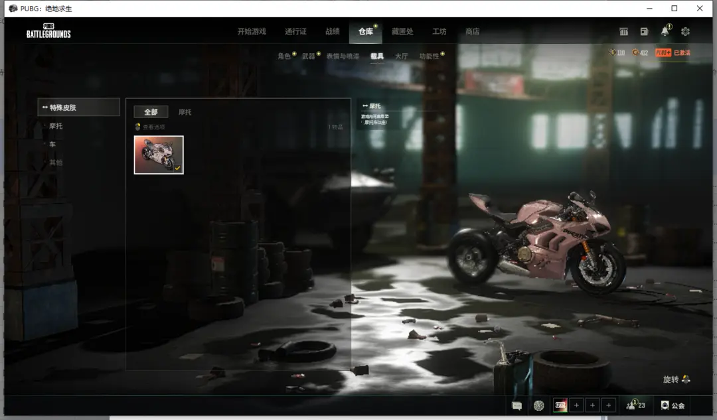Click the BP coin balance 110
The image size is (717, 420).
[617, 52]
